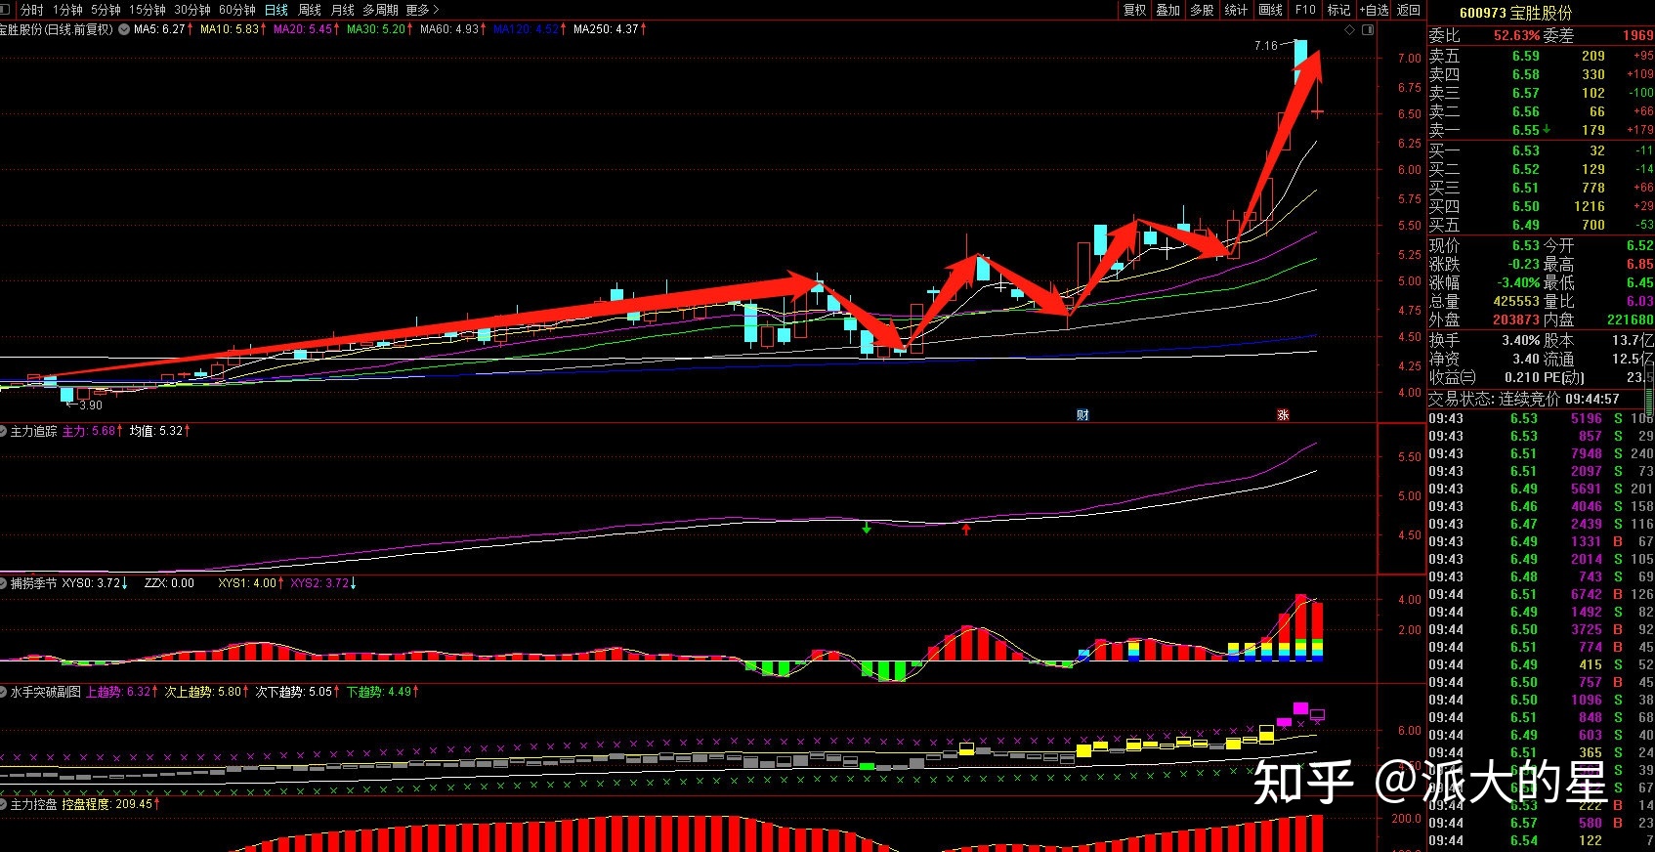Click the 返回 back button
1655x852 pixels.
pyautogui.click(x=1409, y=10)
